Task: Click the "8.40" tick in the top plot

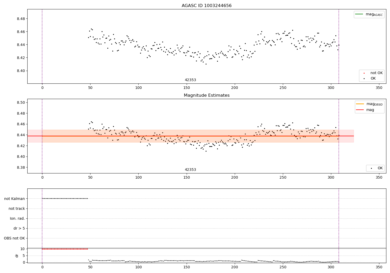Action: point(21,71)
